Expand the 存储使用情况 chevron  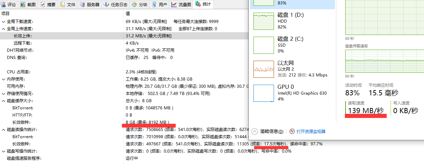coord(3,93)
